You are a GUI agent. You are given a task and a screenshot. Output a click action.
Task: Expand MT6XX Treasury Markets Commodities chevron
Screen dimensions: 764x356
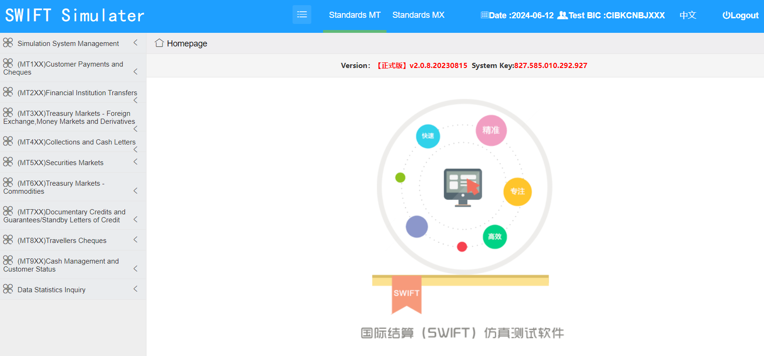135,190
